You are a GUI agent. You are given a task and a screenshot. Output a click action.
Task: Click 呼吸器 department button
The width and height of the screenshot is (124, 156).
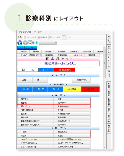point(23,52)
